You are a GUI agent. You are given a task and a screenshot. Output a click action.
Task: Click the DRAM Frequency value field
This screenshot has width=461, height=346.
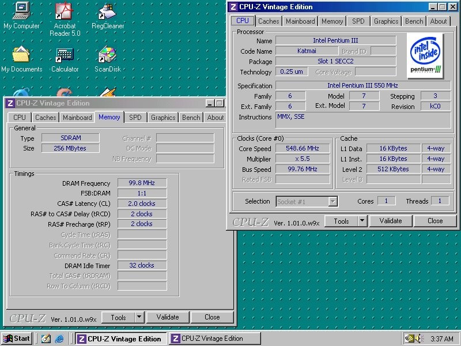tap(142, 183)
